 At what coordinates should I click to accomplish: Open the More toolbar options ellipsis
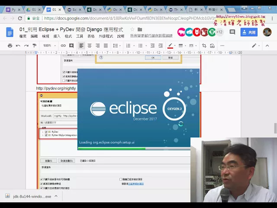(x=222, y=45)
